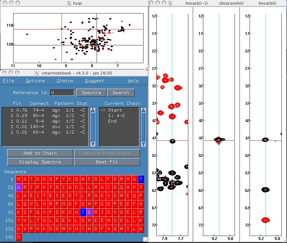Click the Best Fit button
This screenshot has width=287, height=243.
click(107, 162)
